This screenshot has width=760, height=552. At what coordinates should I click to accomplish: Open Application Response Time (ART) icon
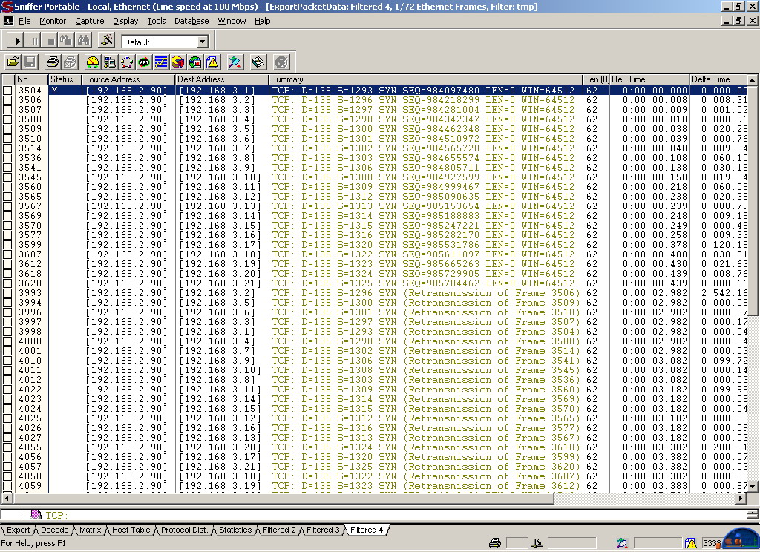[144, 62]
